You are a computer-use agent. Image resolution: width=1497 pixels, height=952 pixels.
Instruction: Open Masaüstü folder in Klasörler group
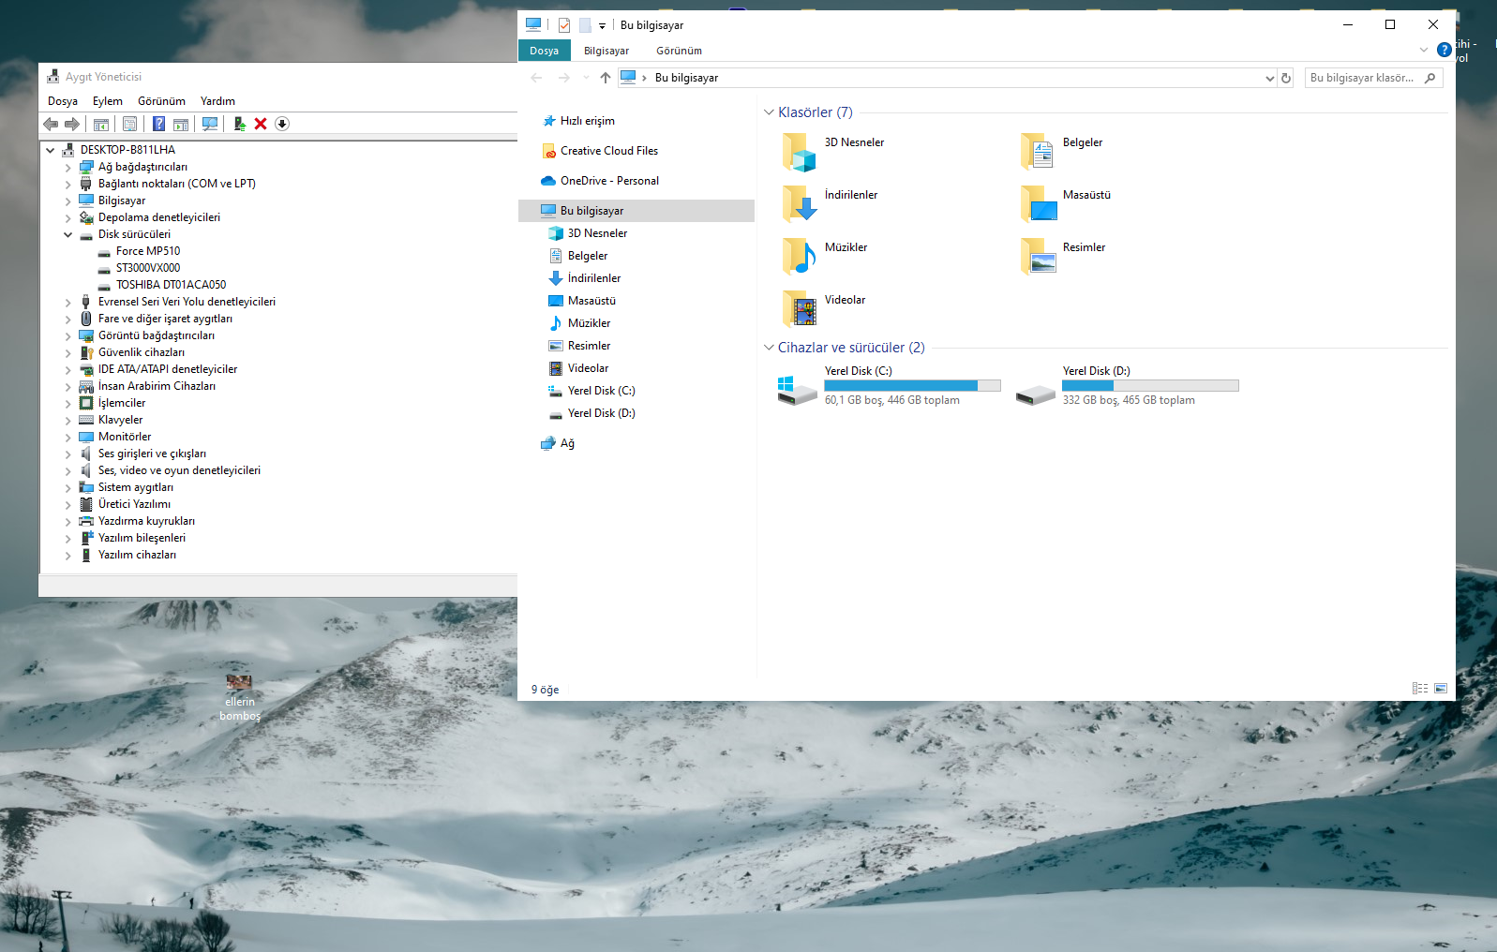[1066, 204]
